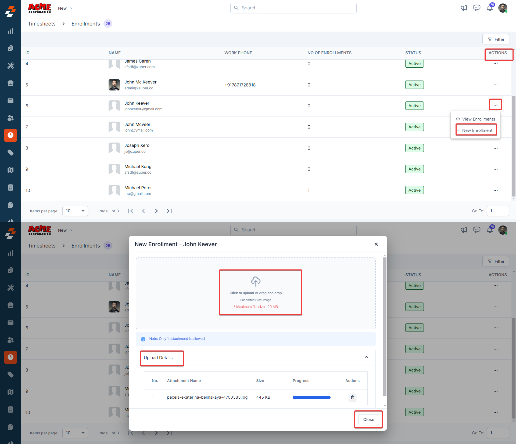The height and width of the screenshot is (444, 516).
Task: Click the upload progress bar for the attachment
Action: coord(311,398)
